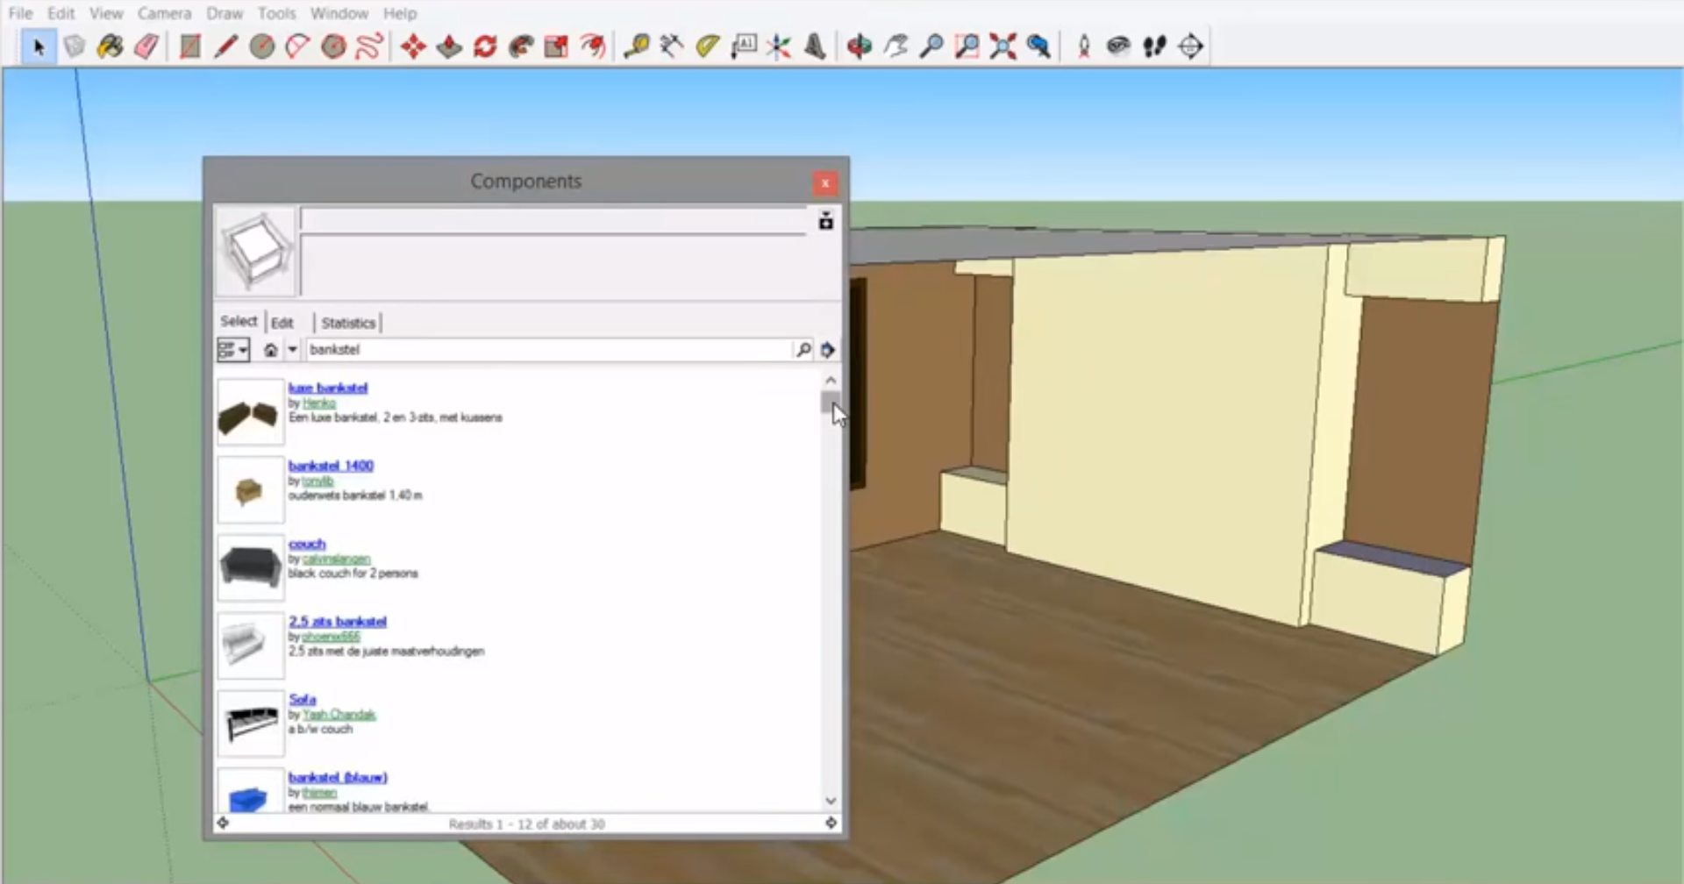The height and width of the screenshot is (884, 1684).
Task: Open the view options dropdown in Components
Action: click(x=233, y=350)
